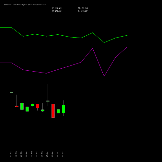Click the flat green dash candle for 07 May
Image resolution: width=162 pixels, height=162 pixels.
coord(12,92)
